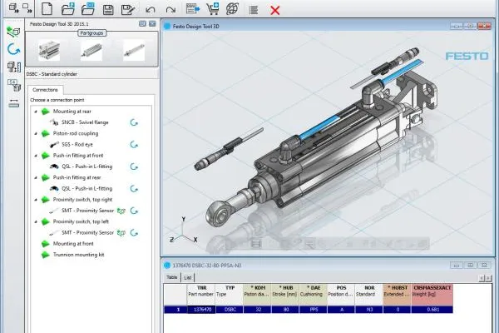Switch to the List tab
This screenshot has width=499, height=333.
coord(188,277)
